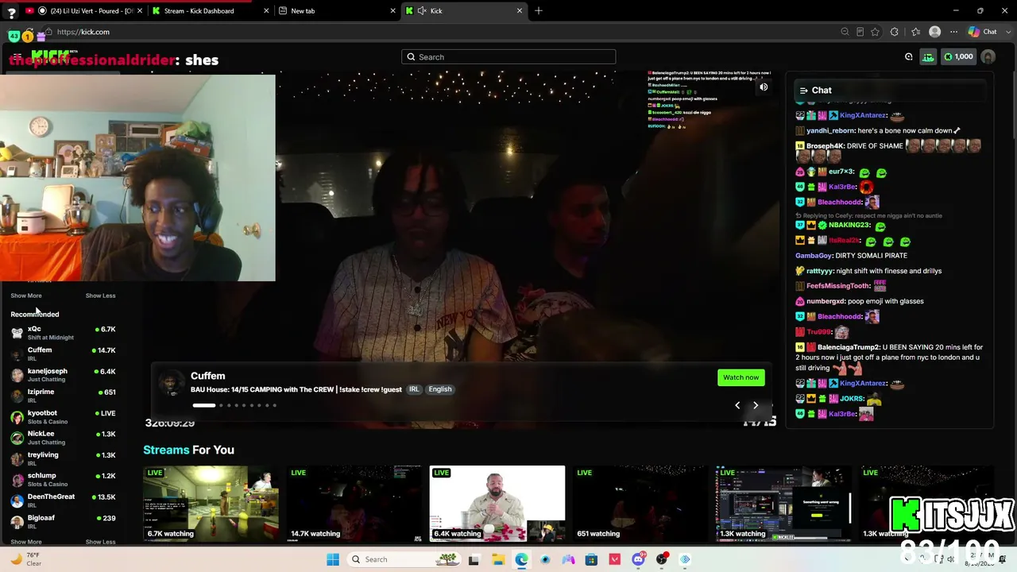This screenshot has height=572, width=1017.
Task: Open Iziprime channel in Recommended
Action: tap(64, 396)
